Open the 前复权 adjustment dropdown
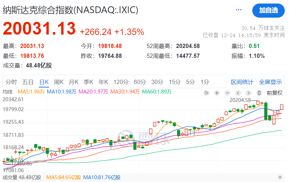The image size is (289, 182). coord(275,93)
